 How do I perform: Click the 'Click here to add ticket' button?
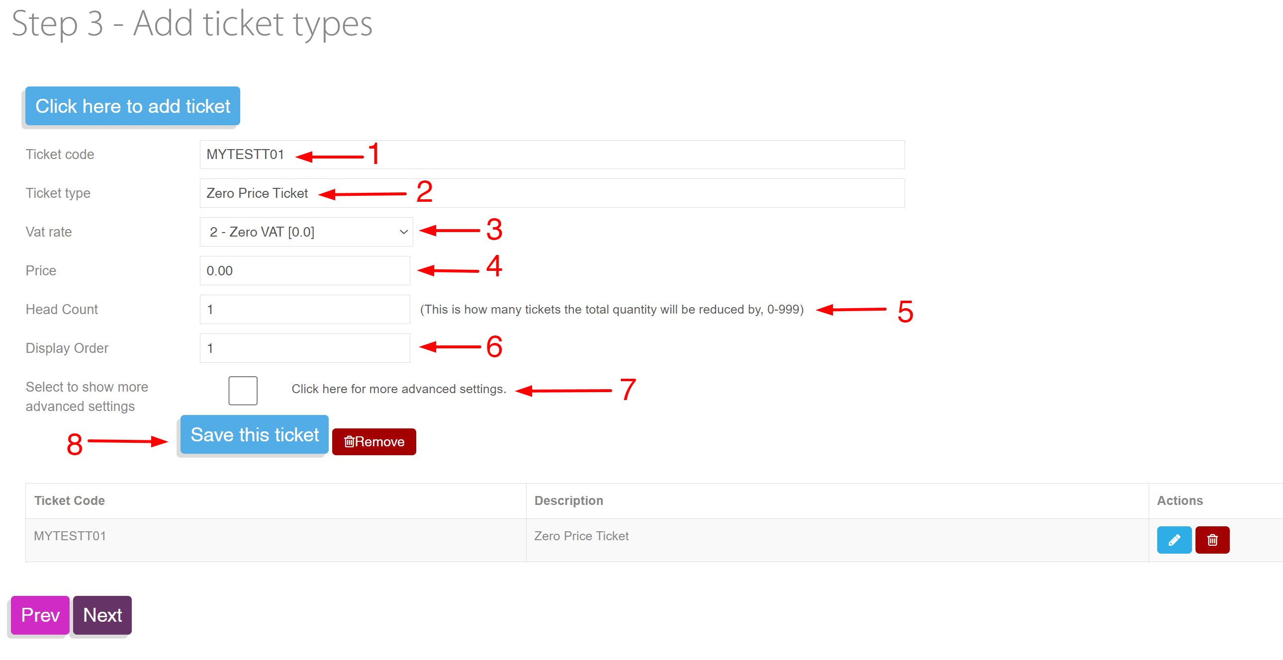pos(132,106)
